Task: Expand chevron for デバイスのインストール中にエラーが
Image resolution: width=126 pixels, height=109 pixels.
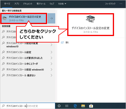Action: point(51,64)
